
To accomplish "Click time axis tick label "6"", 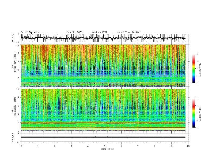I will click(x=121, y=146).
